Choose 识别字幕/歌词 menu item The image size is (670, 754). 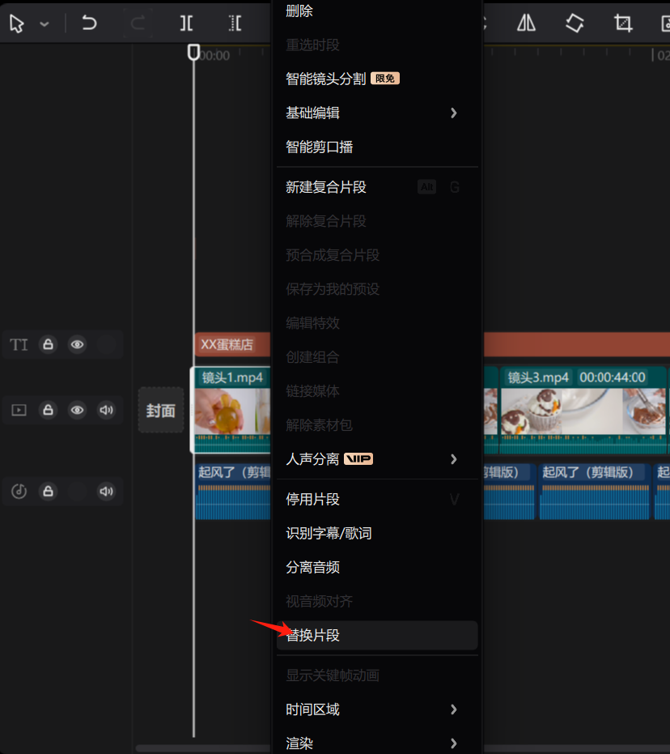(377, 533)
